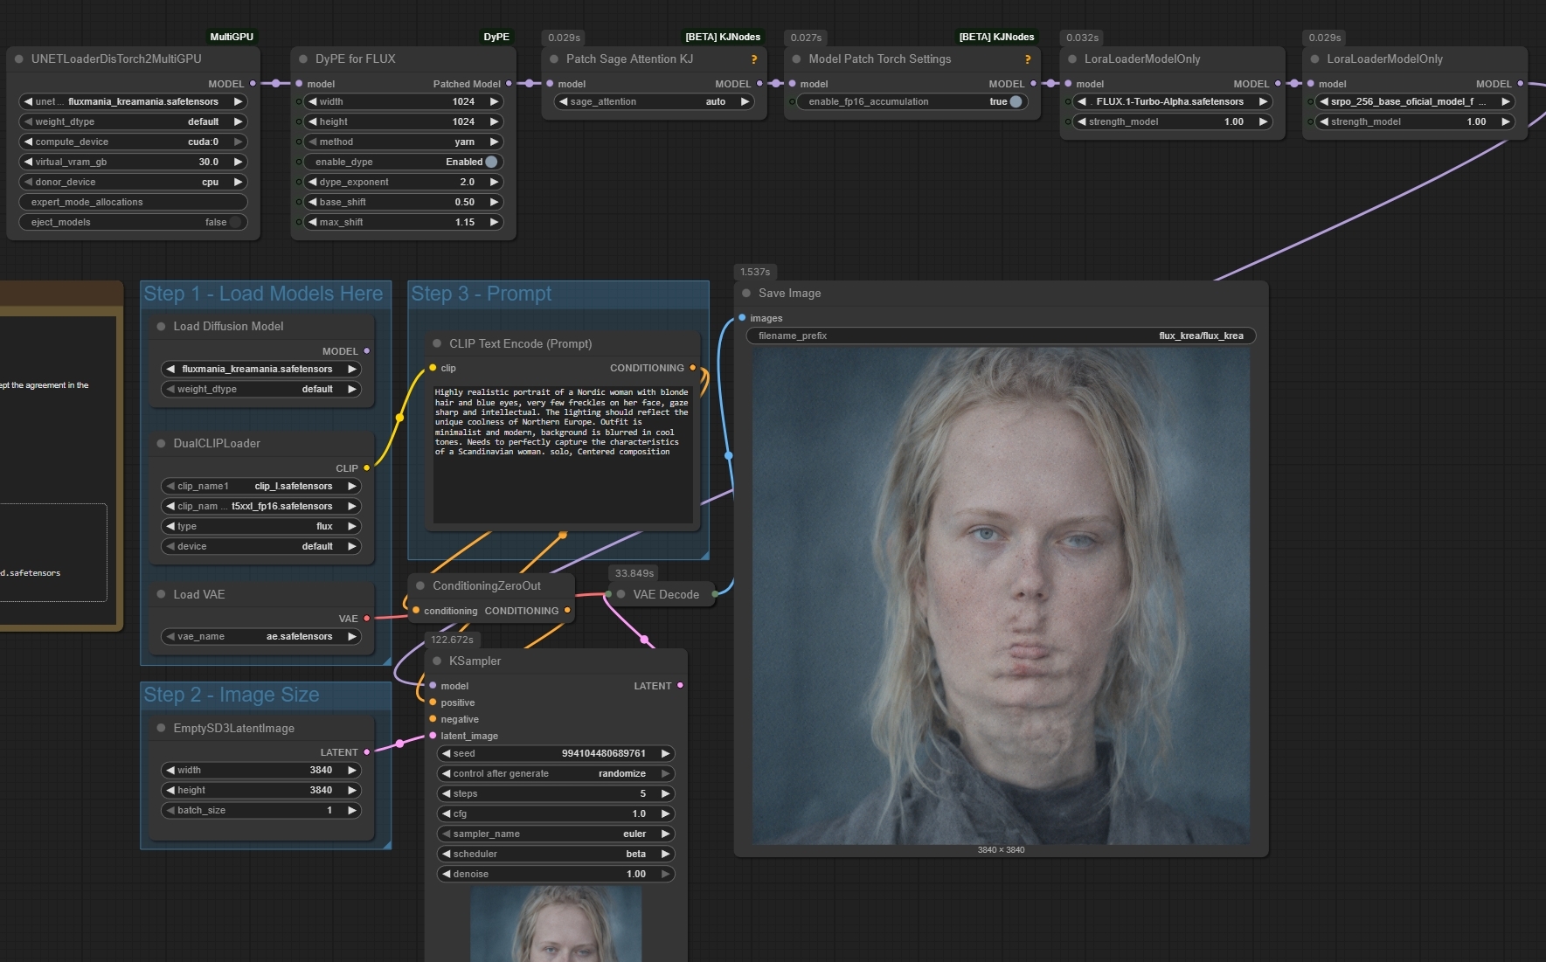Collapse the Load VAE node dot

pos(161,594)
